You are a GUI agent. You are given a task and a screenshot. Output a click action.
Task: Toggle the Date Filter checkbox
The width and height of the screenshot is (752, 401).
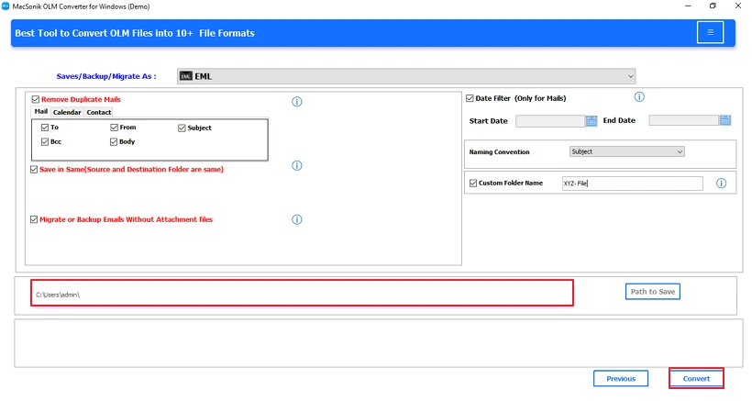click(470, 98)
